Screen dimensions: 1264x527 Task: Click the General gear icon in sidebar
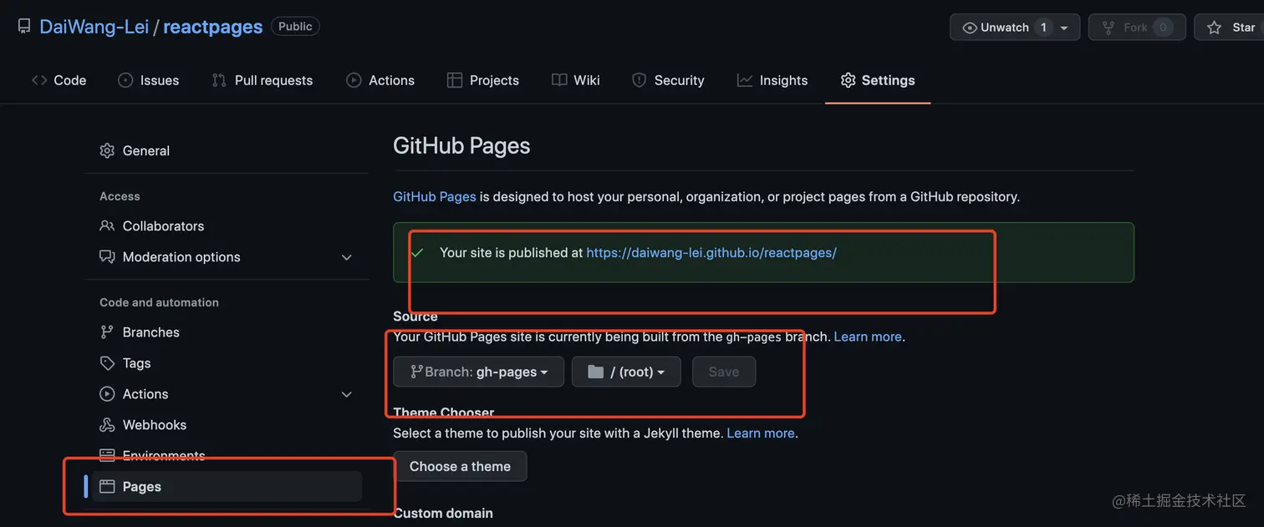[x=107, y=151]
